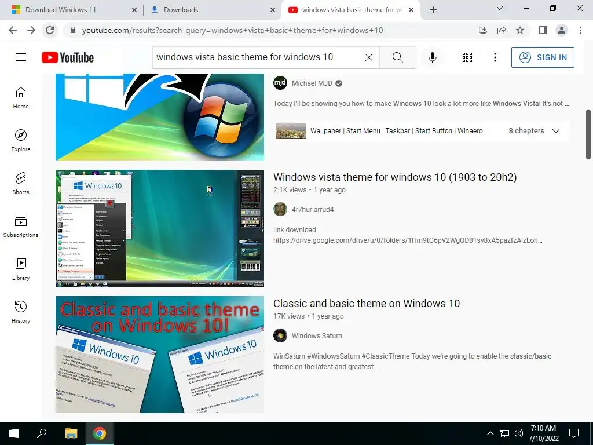This screenshot has width=593, height=445.
Task: Open 4r7hur arrud4 channel
Action: pyautogui.click(x=313, y=210)
